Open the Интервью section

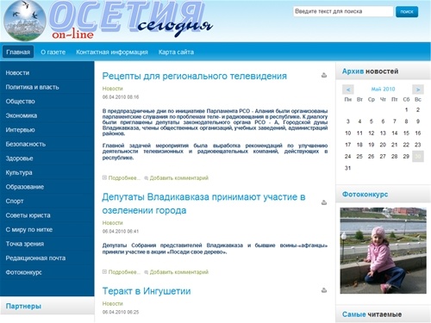[x=20, y=130]
